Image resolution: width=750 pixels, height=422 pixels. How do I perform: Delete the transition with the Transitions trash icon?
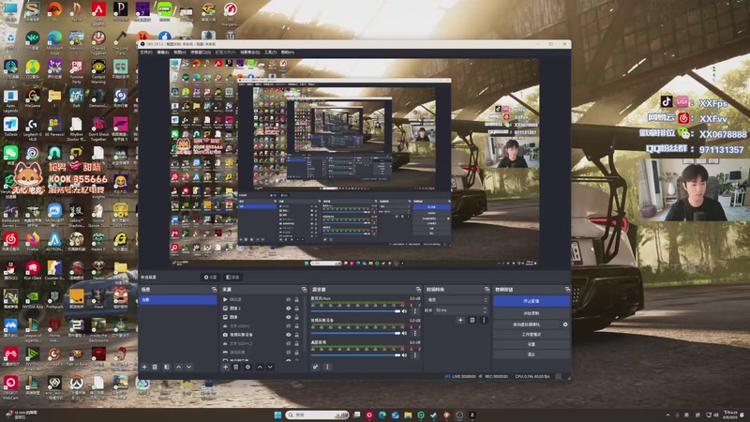(472, 320)
